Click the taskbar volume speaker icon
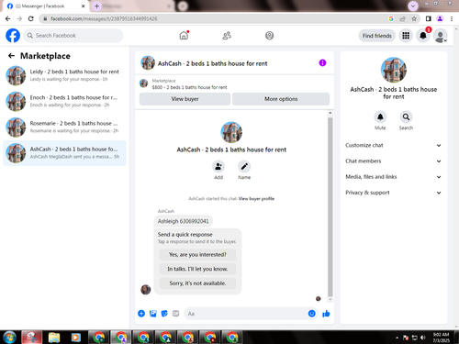 (423, 338)
